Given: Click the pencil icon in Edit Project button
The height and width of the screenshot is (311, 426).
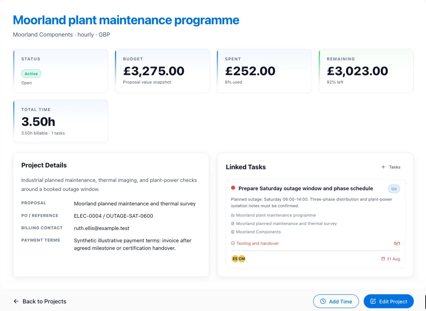Looking at the screenshot, I should 373,301.
